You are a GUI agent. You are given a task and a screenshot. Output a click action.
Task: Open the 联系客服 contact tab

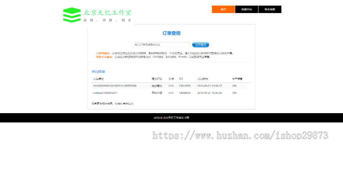pyautogui.click(x=270, y=10)
